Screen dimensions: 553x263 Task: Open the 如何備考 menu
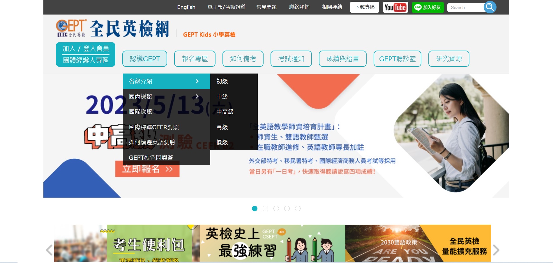click(x=243, y=59)
